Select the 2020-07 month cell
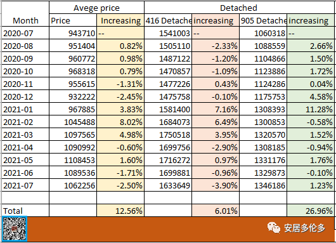 coord(25,33)
